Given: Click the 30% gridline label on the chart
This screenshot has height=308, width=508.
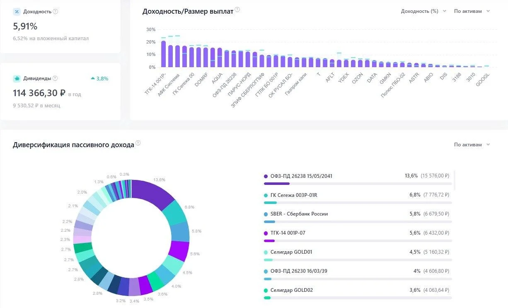Looking at the screenshot, I should tap(150, 29).
